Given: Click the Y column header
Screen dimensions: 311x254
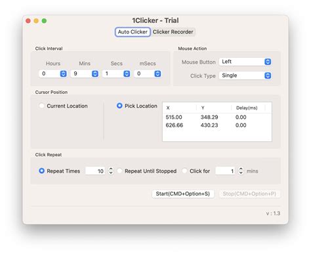Looking at the screenshot, I should pos(203,108).
